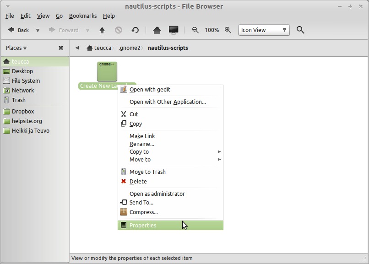
Task: Open Network in Places sidebar
Action: point(35,91)
